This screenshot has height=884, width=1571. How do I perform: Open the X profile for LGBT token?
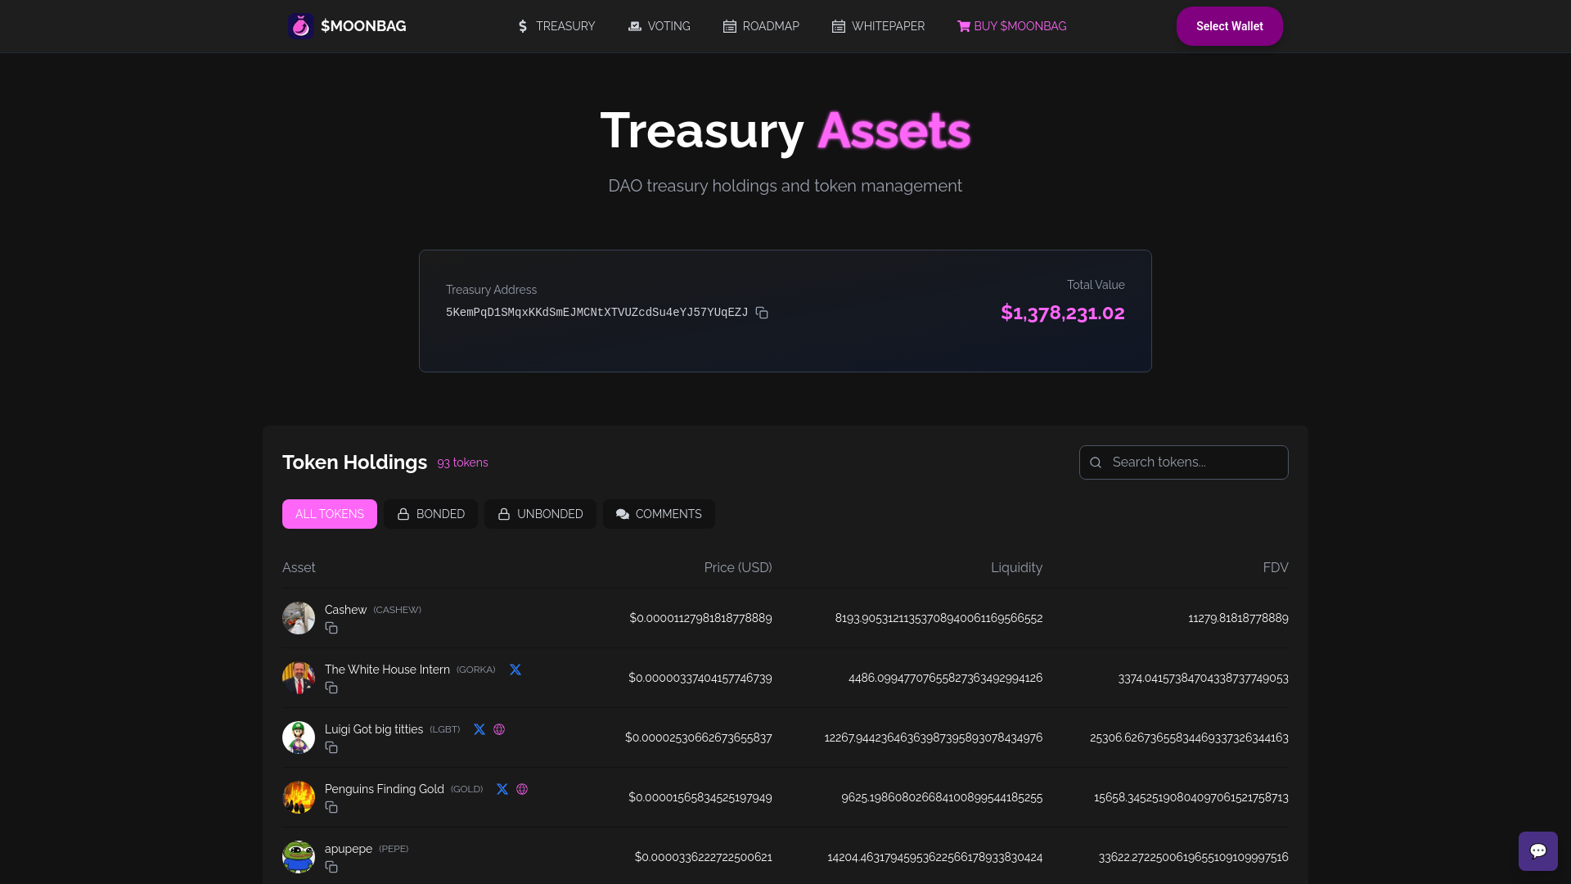point(479,729)
